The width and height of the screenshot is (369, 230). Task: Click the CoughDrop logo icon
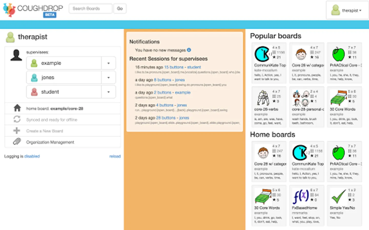[9, 10]
